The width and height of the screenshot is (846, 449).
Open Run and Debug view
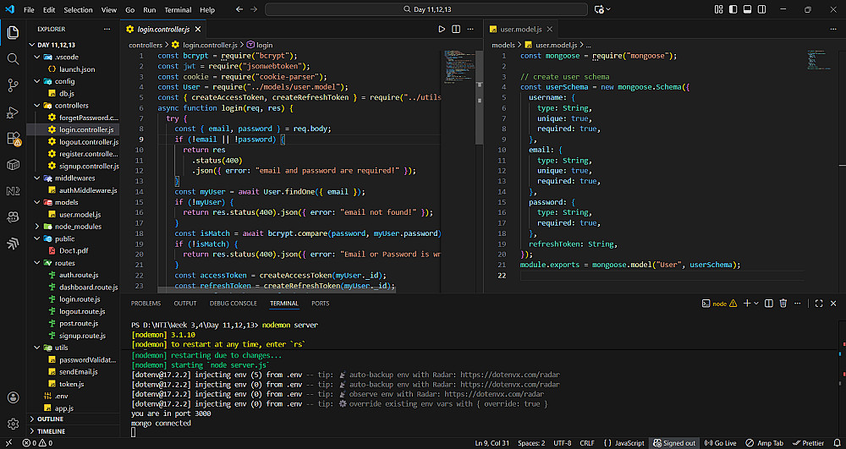[13, 112]
